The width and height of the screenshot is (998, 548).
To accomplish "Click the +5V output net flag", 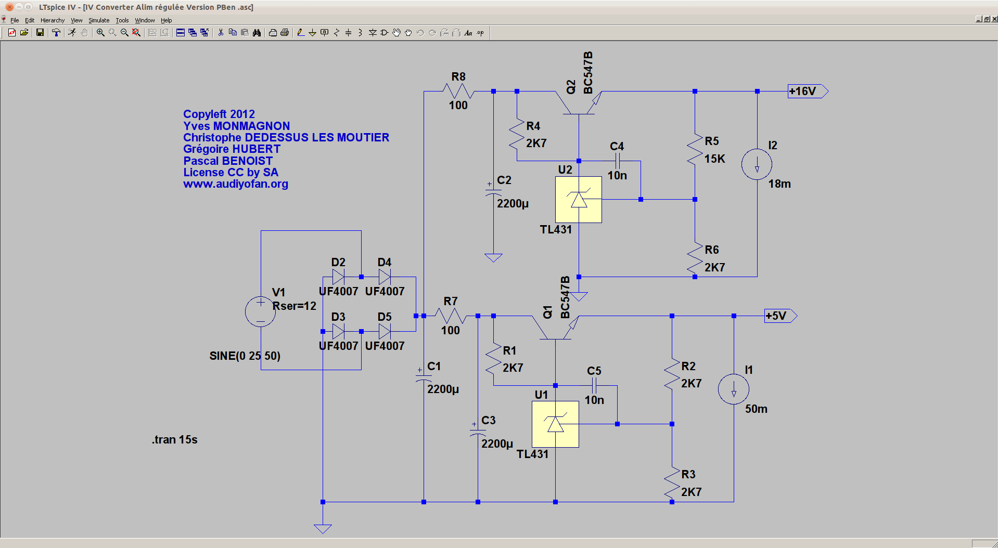I will click(x=781, y=316).
